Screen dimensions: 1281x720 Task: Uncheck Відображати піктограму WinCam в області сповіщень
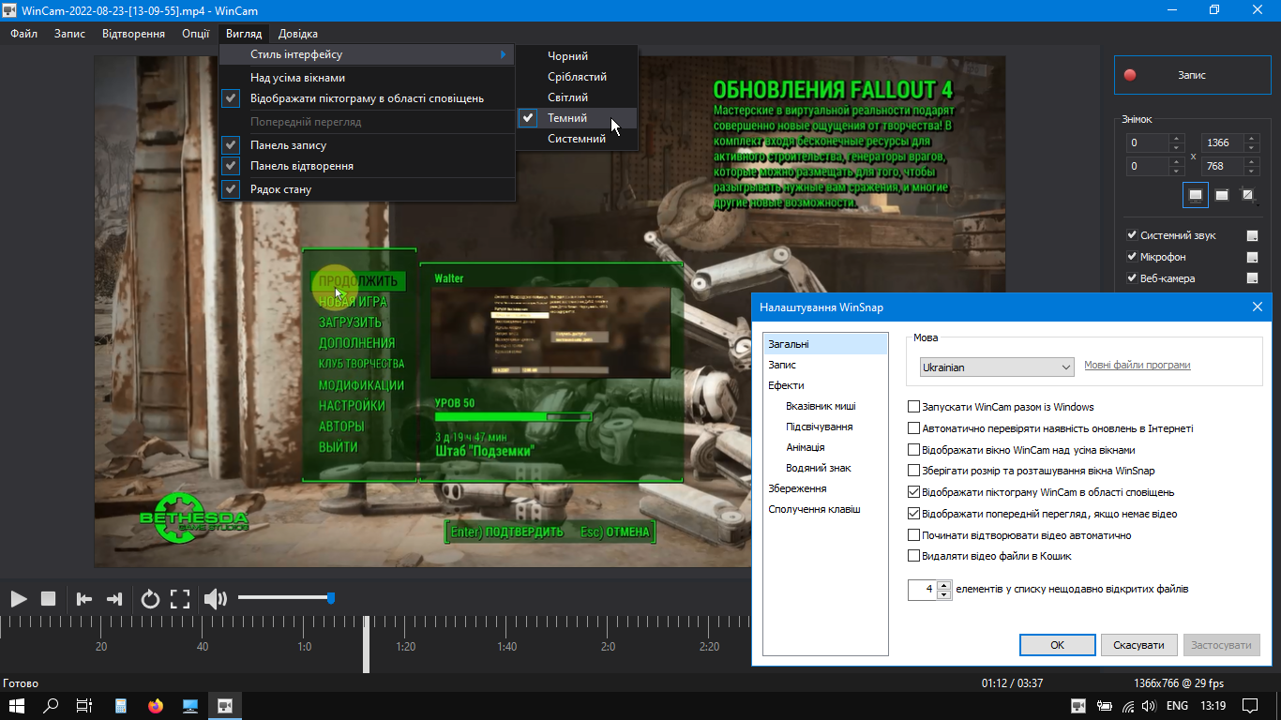(x=913, y=492)
